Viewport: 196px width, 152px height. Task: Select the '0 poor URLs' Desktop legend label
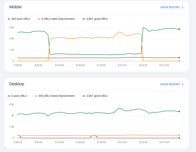pyautogui.click(x=19, y=96)
